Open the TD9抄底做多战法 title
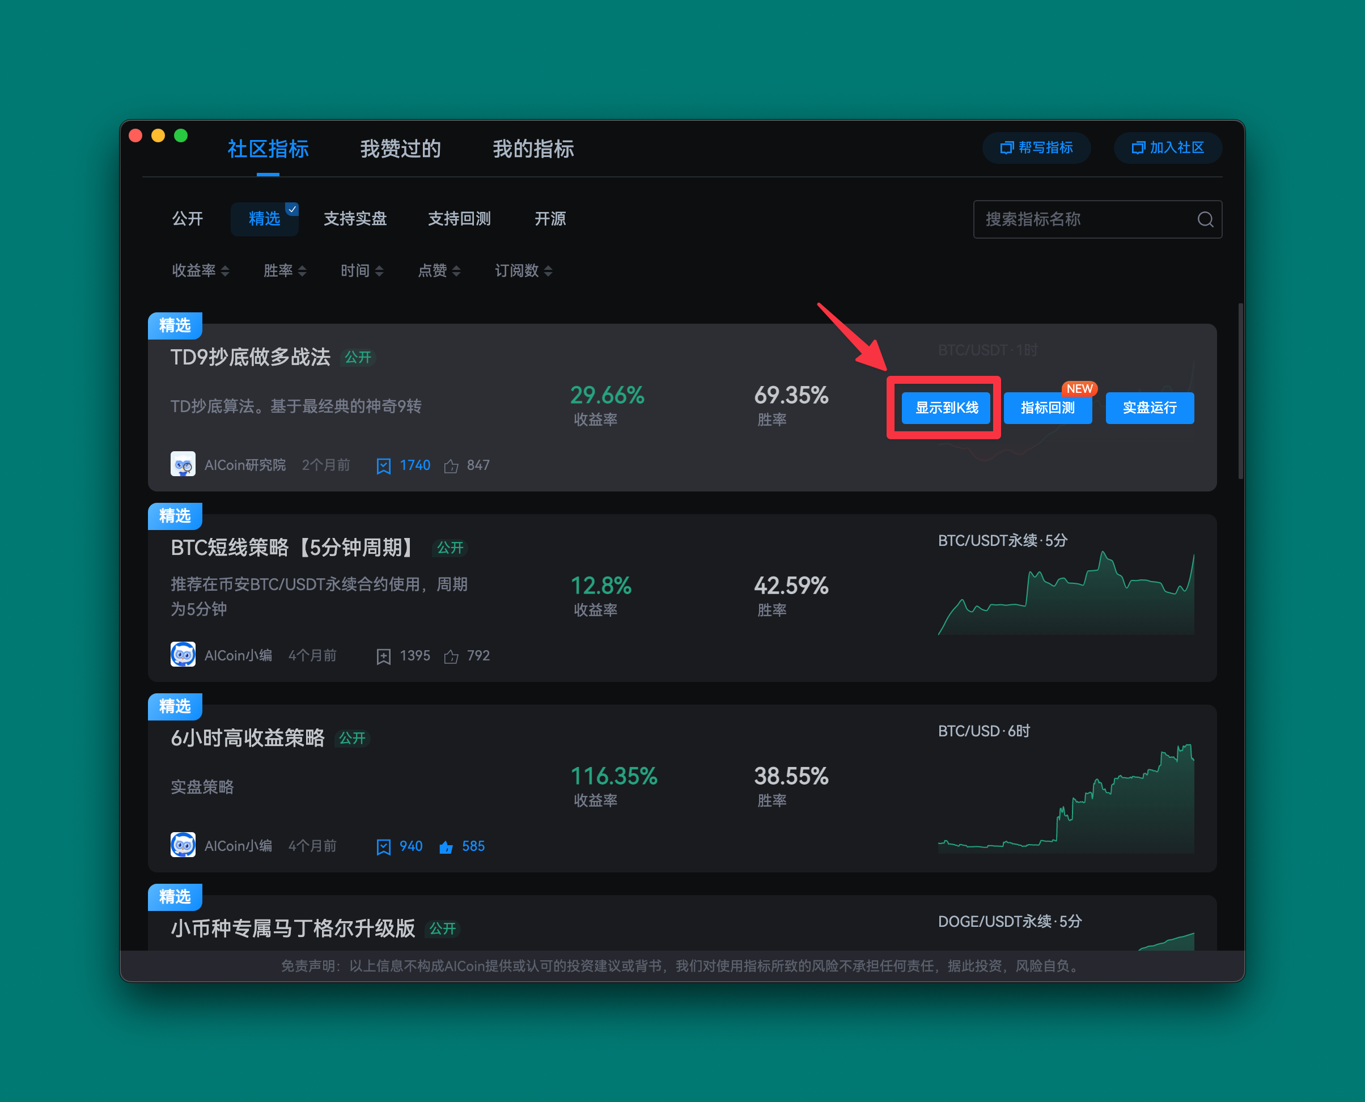Screen dimensions: 1365x1102 pyautogui.click(x=250, y=357)
